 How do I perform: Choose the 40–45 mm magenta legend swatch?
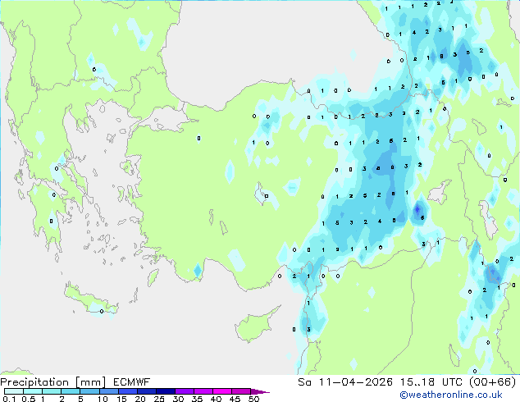pyautogui.click(x=222, y=391)
